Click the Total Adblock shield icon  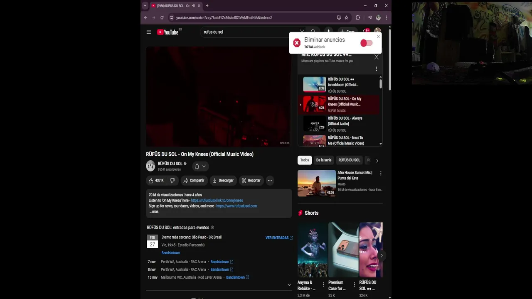[x=297, y=43]
